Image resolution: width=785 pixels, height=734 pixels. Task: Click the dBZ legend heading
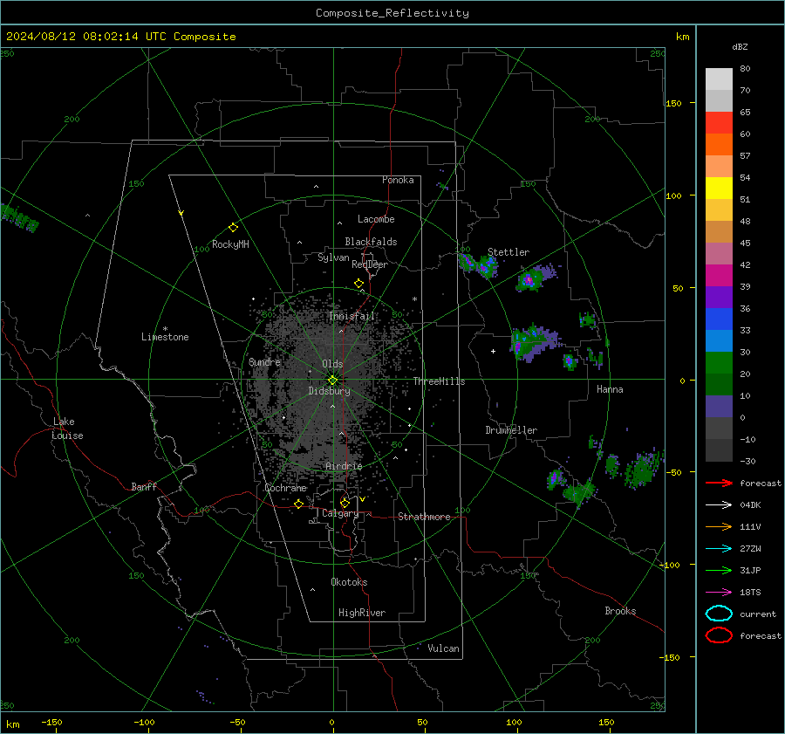pyautogui.click(x=740, y=47)
